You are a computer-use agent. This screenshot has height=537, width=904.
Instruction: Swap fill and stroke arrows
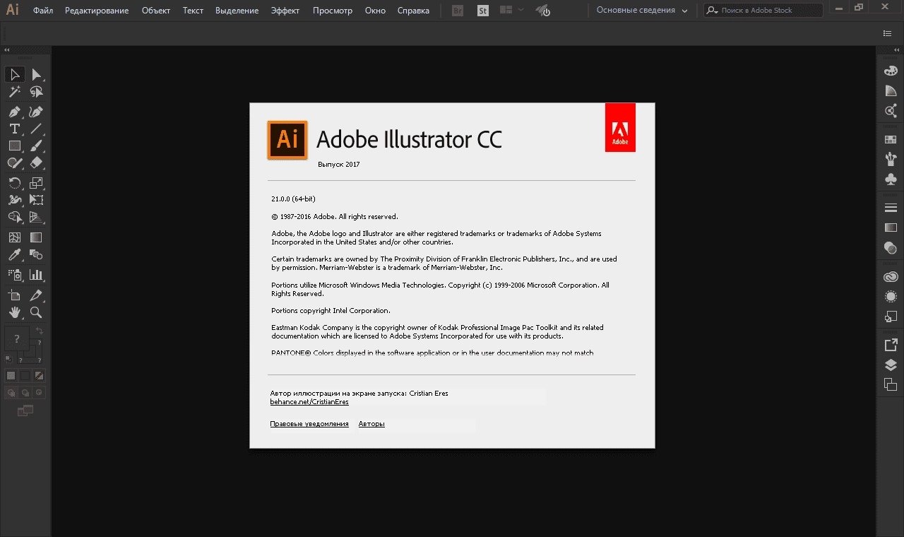[x=40, y=331]
